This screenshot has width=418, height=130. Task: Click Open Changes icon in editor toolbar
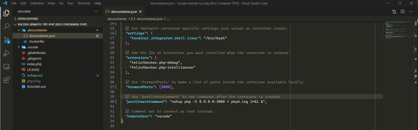click(x=394, y=12)
